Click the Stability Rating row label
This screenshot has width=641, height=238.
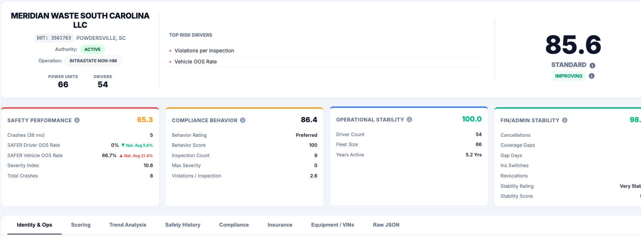(517, 186)
